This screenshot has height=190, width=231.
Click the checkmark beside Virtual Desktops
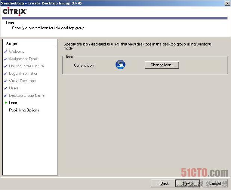pos(6,81)
